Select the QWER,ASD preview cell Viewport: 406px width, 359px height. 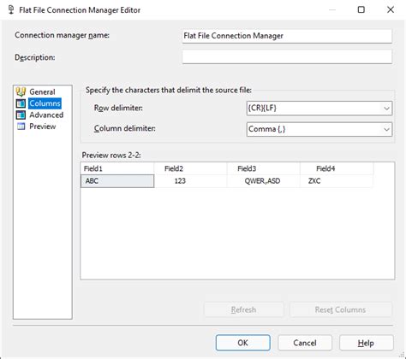[x=264, y=181]
